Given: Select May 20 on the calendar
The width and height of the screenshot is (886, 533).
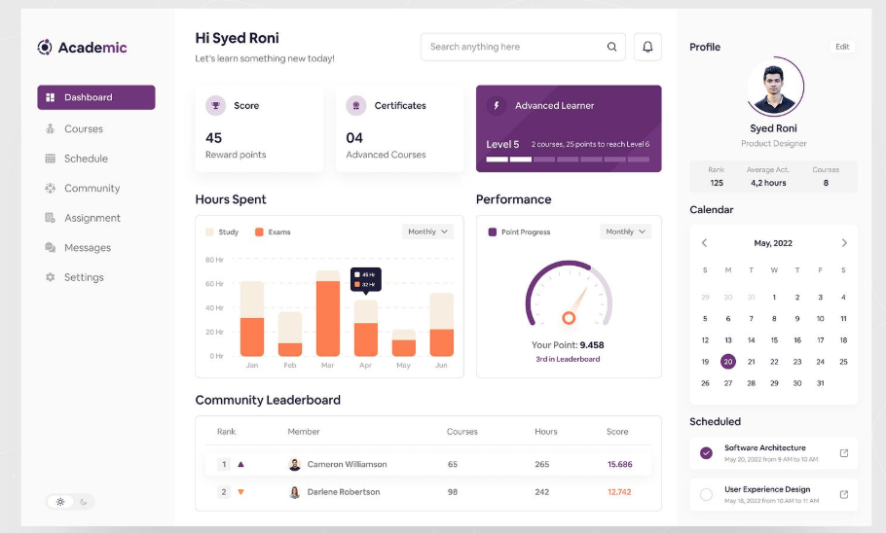Looking at the screenshot, I should pos(728,362).
